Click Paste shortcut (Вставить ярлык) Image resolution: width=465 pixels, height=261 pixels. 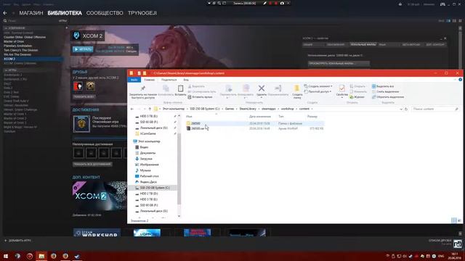click(x=201, y=96)
